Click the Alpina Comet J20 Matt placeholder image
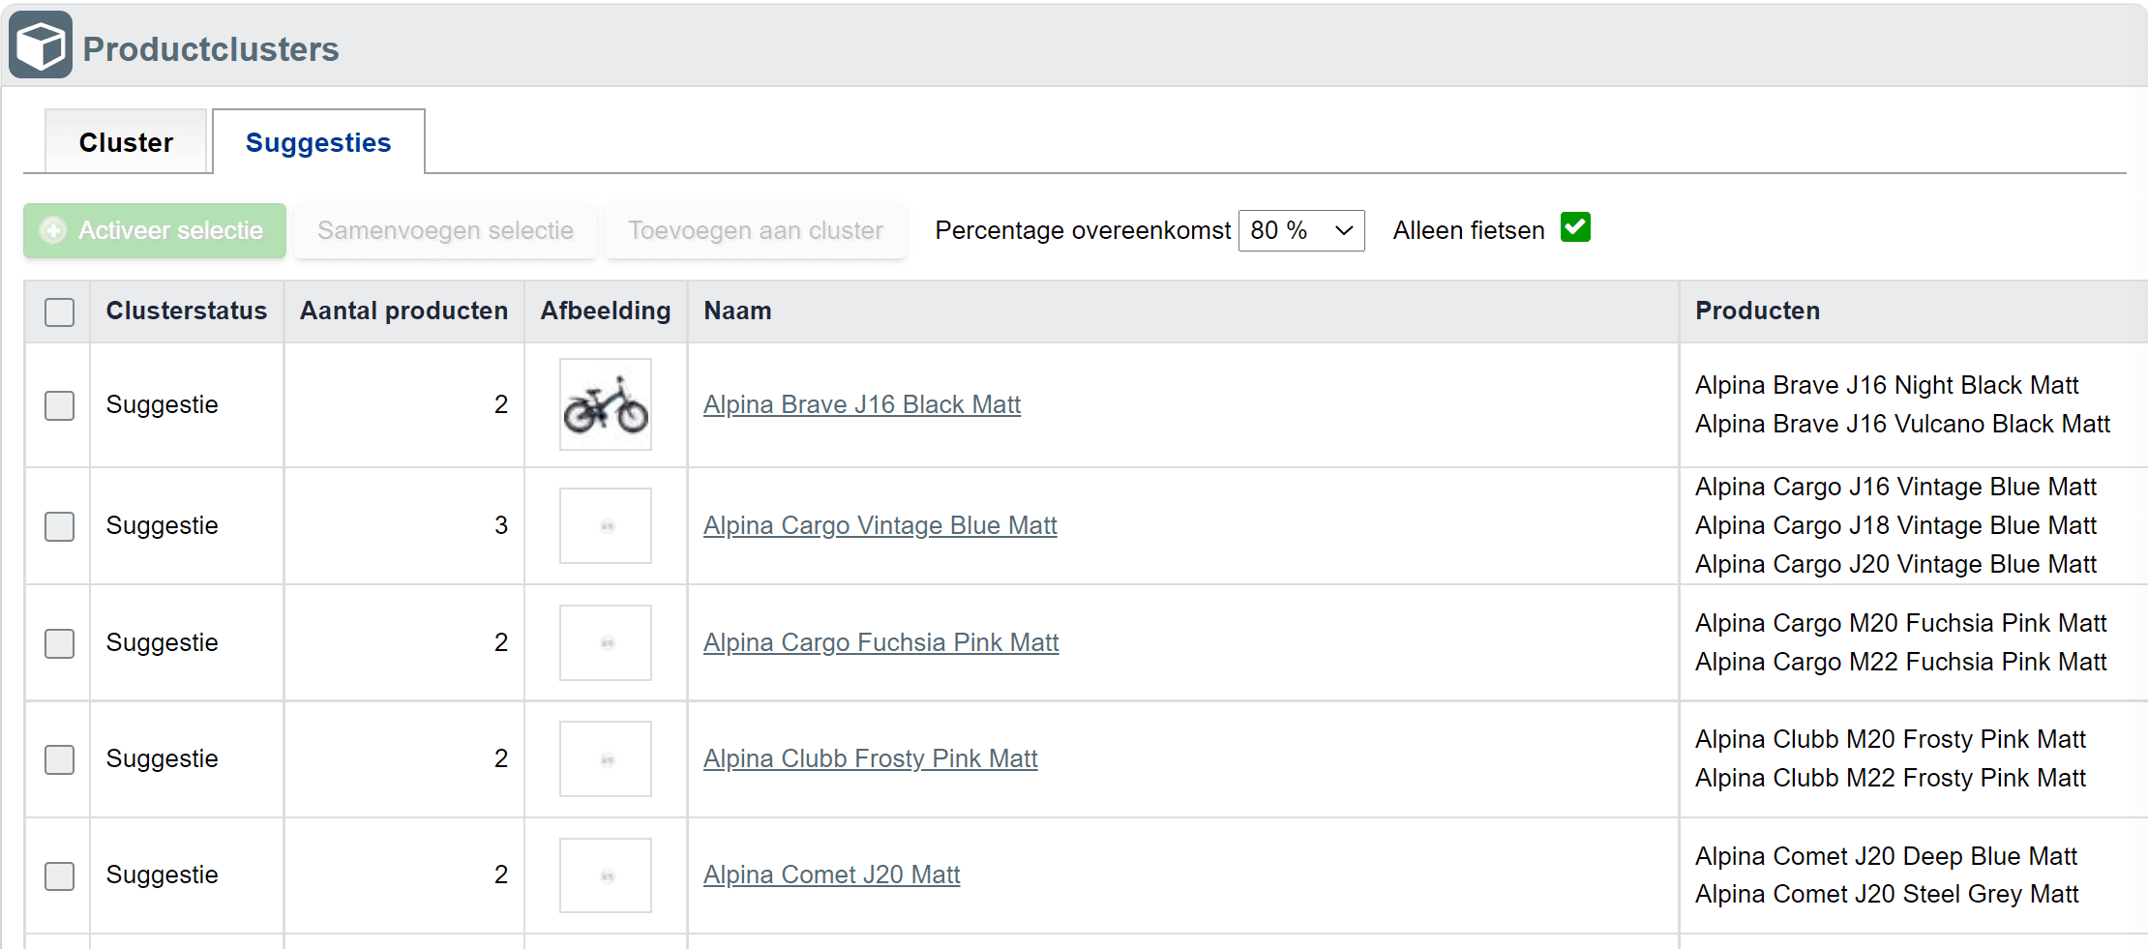 [x=606, y=875]
